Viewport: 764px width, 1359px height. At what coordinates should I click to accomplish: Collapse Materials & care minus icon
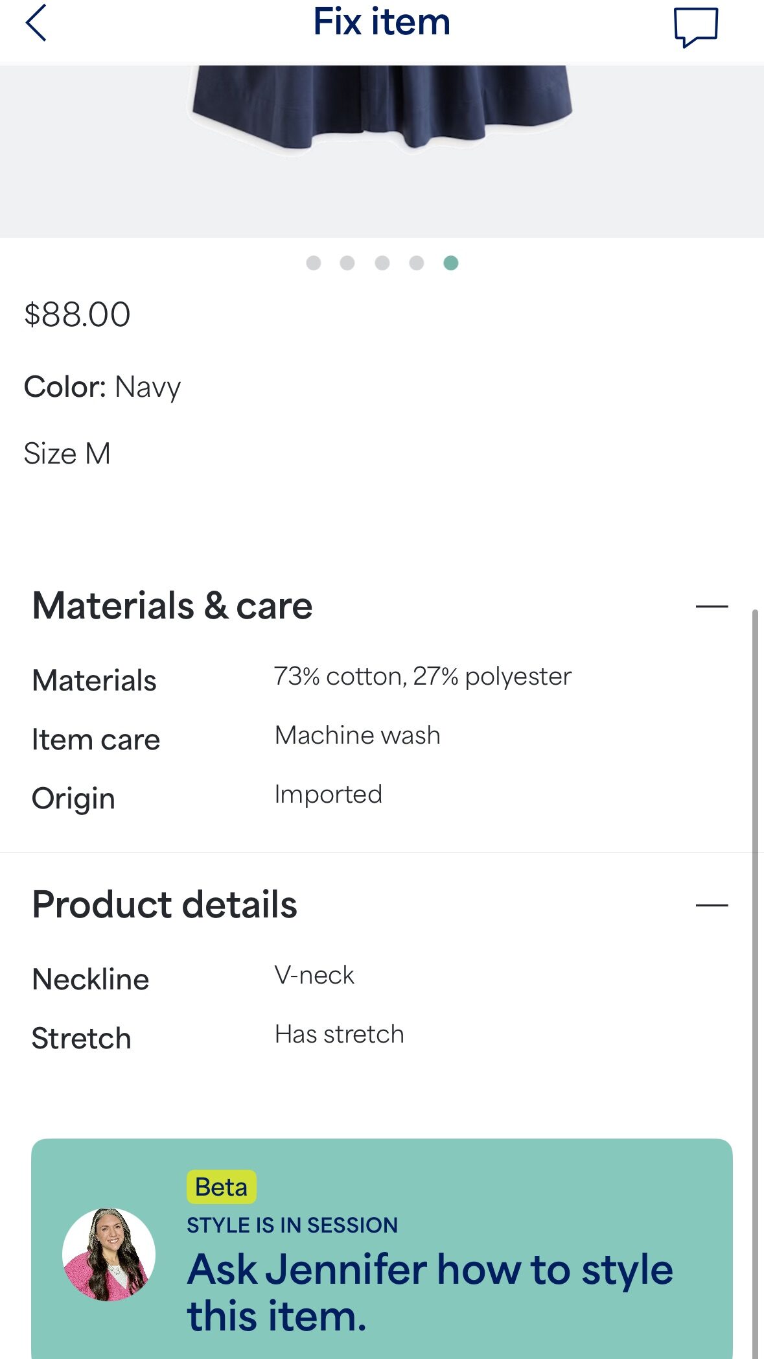[x=712, y=606]
